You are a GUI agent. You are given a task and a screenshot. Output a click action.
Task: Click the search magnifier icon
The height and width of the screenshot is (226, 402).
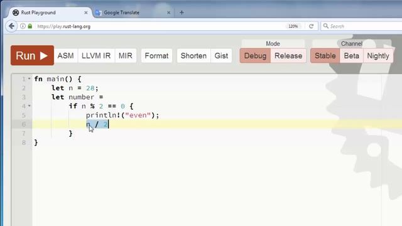point(325,26)
